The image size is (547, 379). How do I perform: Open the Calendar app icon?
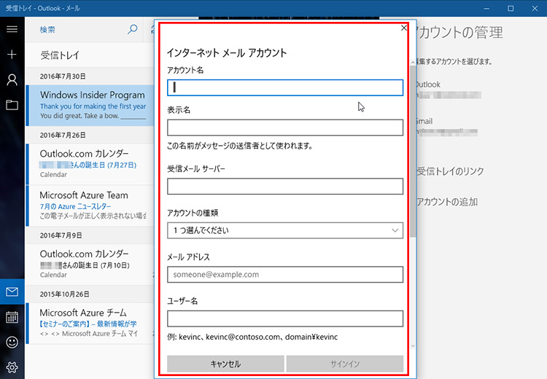click(x=12, y=317)
